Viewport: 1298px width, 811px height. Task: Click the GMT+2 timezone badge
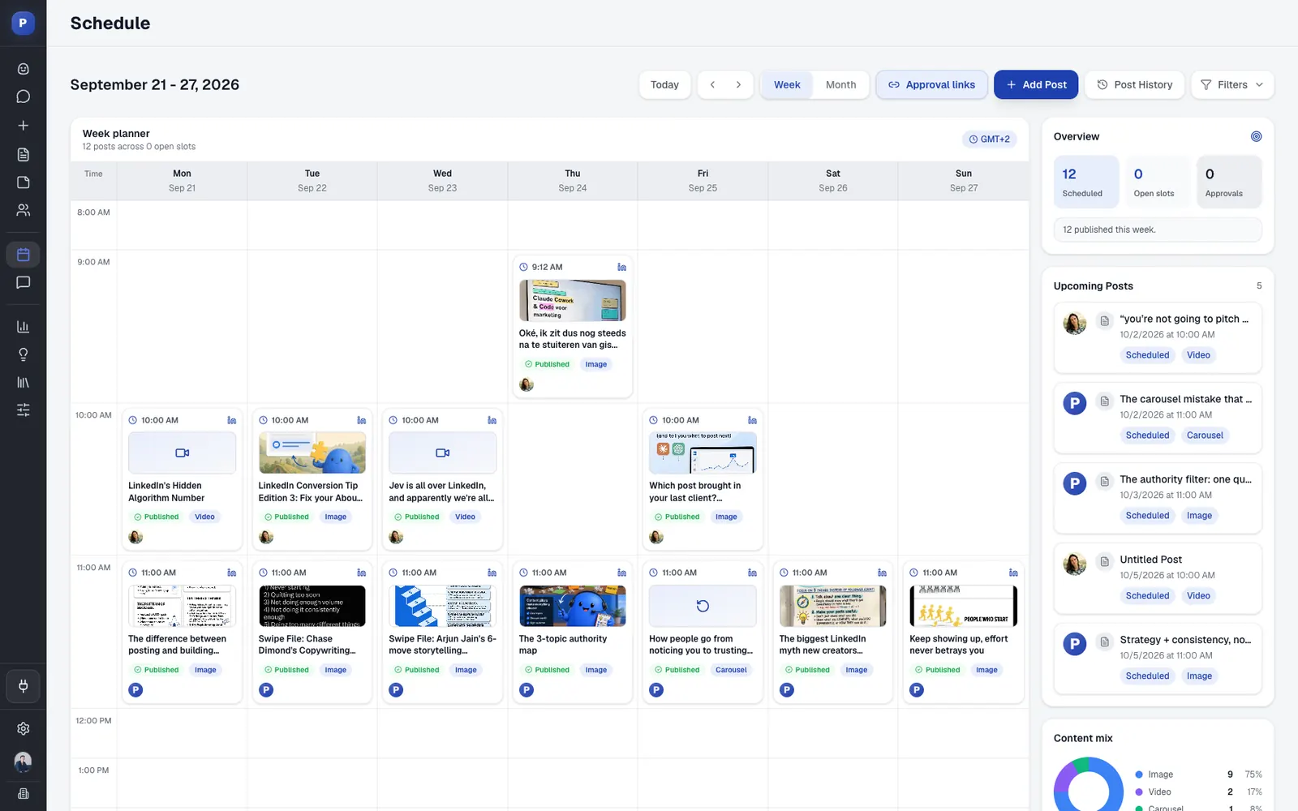[989, 139]
